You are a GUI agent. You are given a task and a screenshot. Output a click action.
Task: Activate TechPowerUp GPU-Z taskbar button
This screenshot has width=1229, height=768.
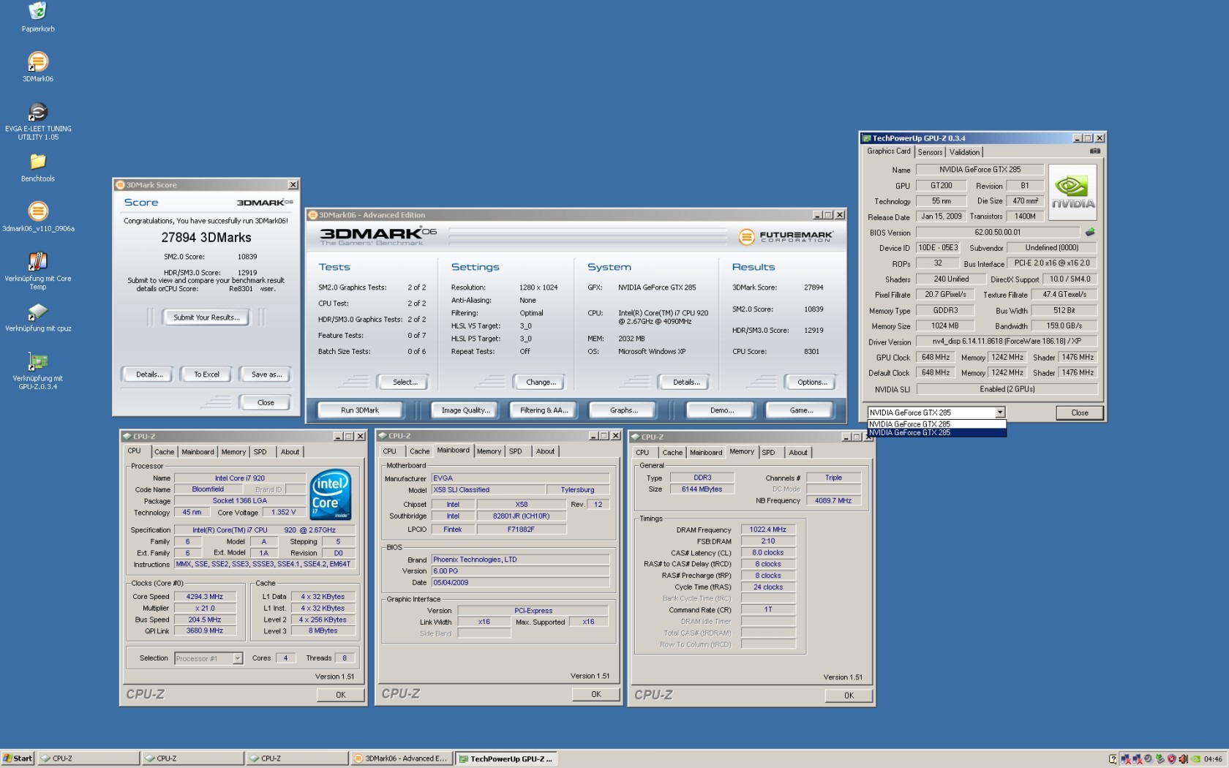tap(505, 758)
